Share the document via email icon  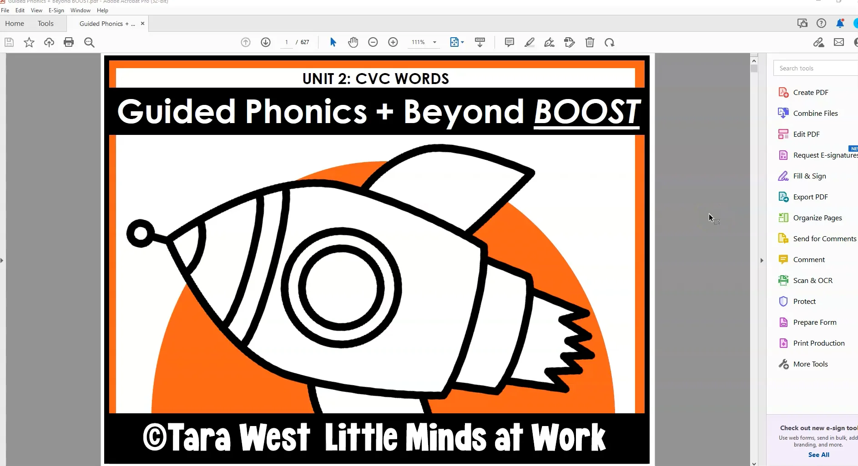[839, 42]
